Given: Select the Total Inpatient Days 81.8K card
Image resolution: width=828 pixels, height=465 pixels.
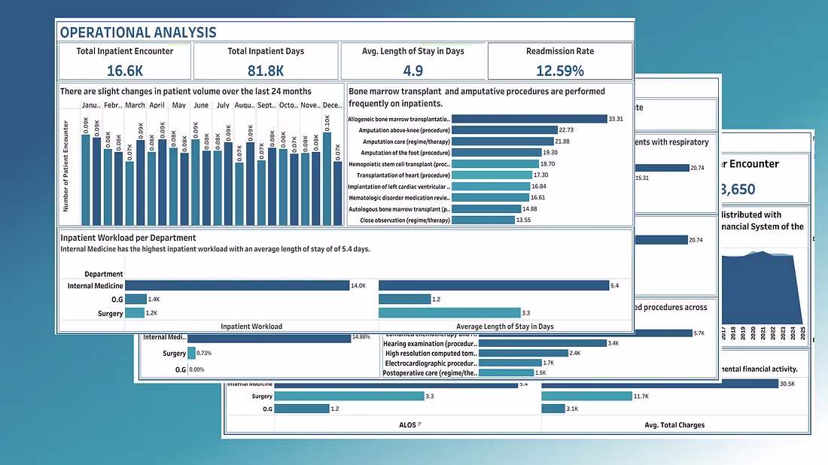Looking at the screenshot, I should coord(266,62).
